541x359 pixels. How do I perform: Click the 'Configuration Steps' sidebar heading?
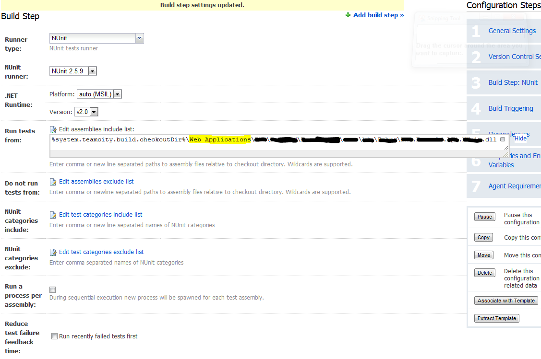point(504,5)
